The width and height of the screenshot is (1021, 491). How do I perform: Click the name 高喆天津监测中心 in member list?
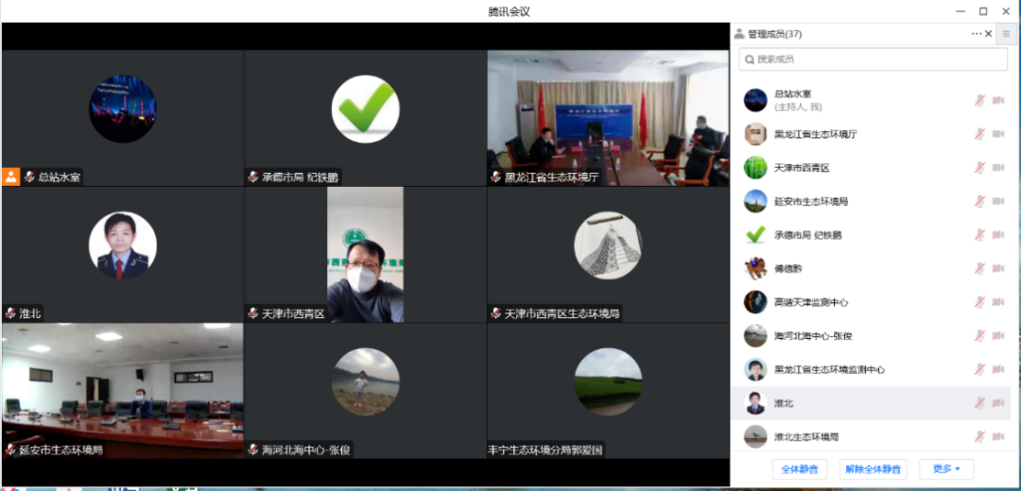(x=811, y=302)
